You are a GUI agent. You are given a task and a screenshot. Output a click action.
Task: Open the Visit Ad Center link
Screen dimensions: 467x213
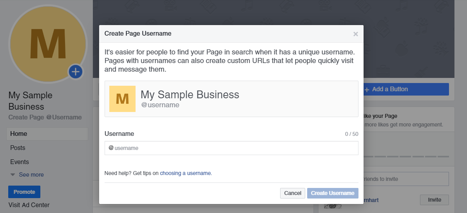(x=29, y=205)
